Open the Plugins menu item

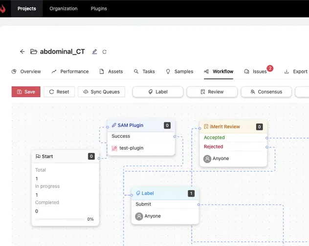(x=99, y=8)
